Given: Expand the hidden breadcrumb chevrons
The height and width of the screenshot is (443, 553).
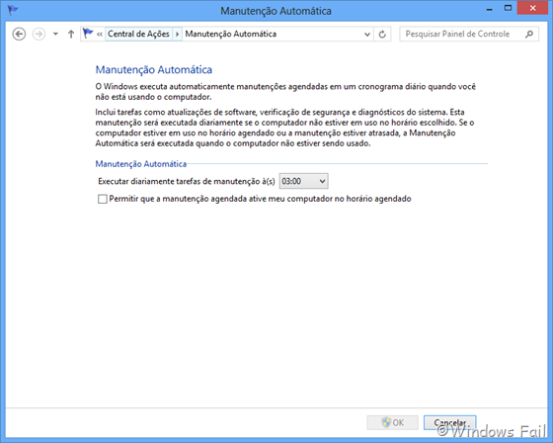Looking at the screenshot, I should pyautogui.click(x=100, y=35).
